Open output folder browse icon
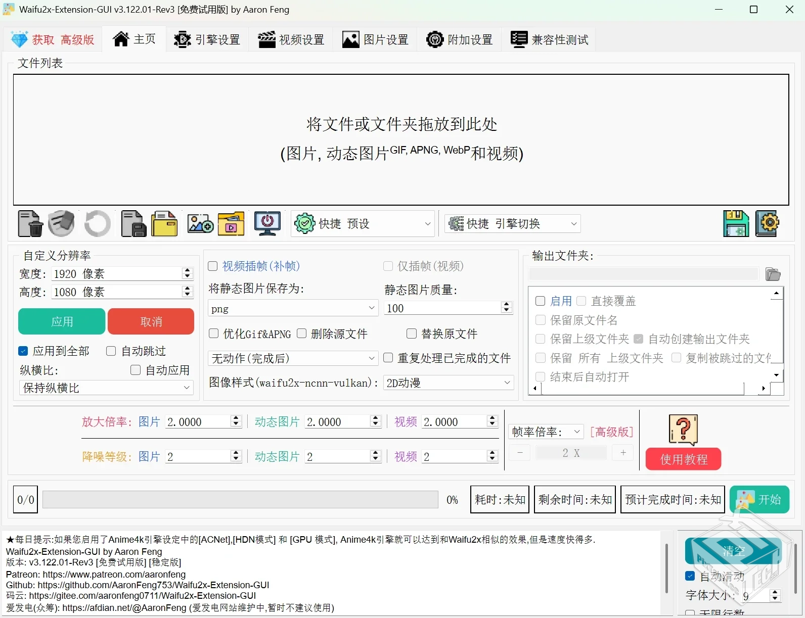This screenshot has height=618, width=805. 773,274
